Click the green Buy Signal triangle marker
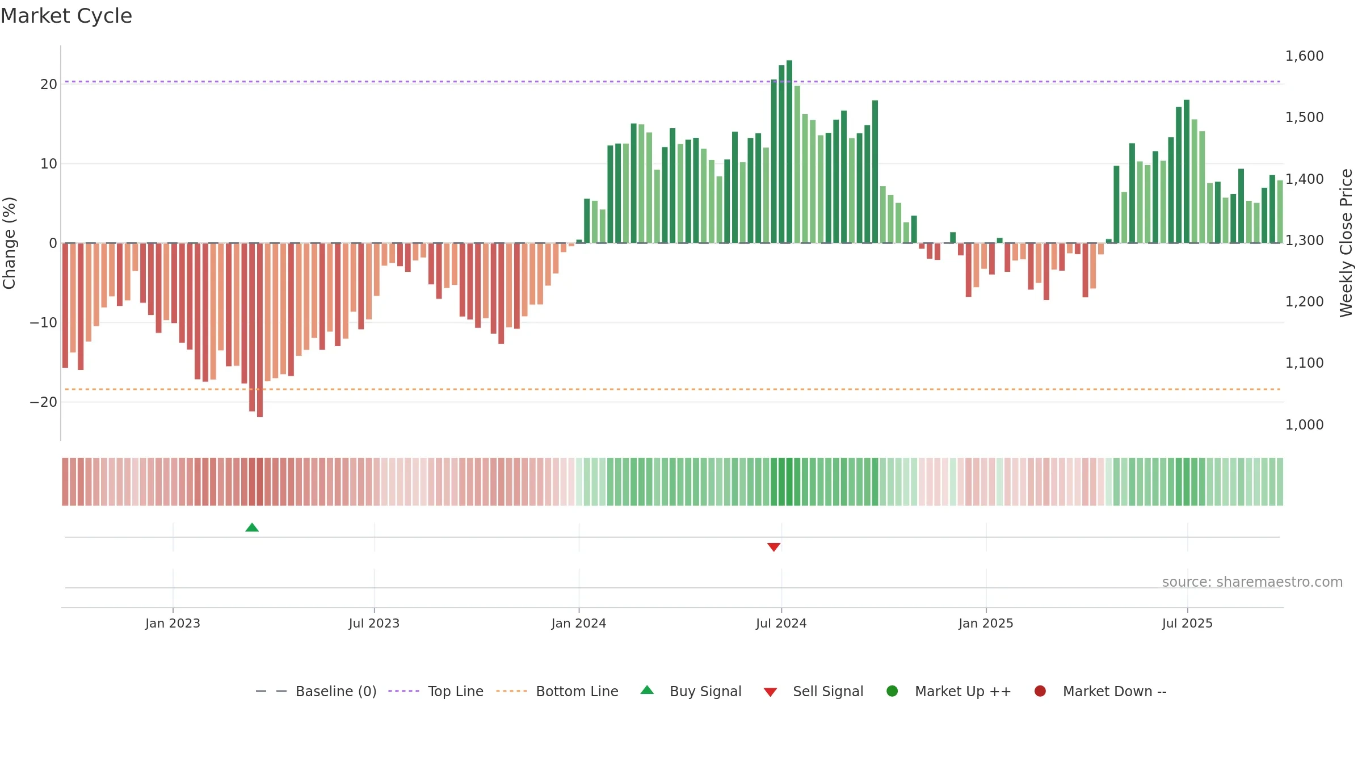Viewport: 1362px width, 766px height. coord(252,528)
